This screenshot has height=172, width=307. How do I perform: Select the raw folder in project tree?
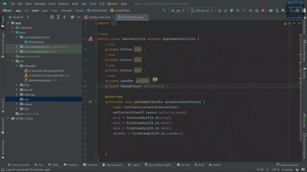coord(44,99)
